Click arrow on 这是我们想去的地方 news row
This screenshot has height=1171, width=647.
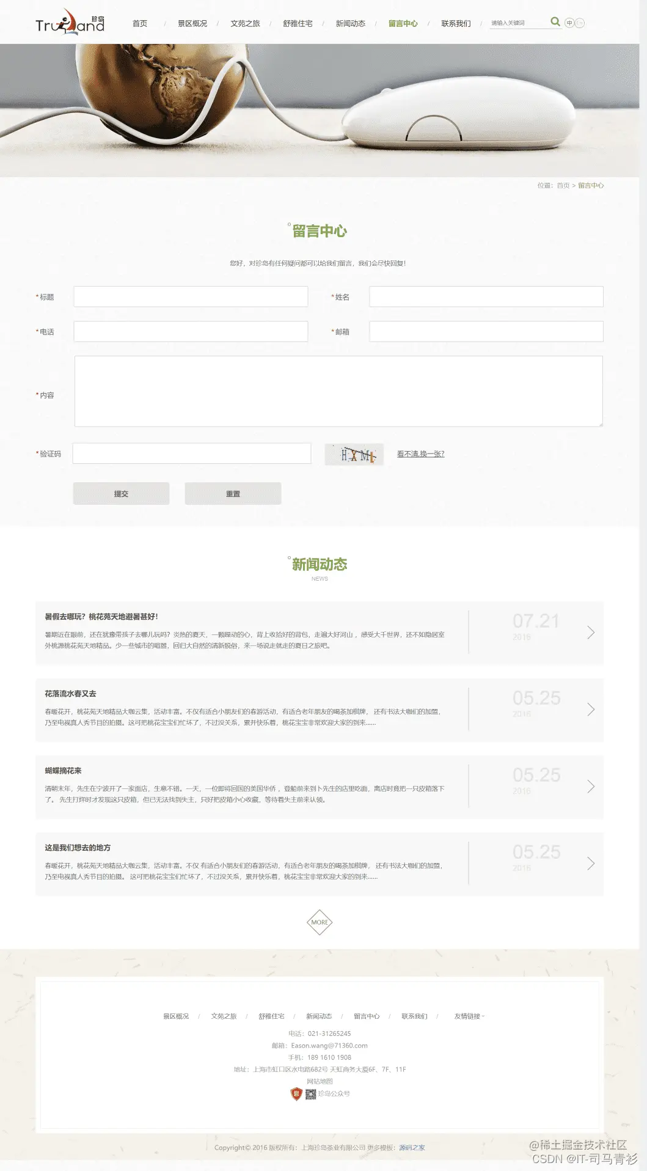[591, 864]
